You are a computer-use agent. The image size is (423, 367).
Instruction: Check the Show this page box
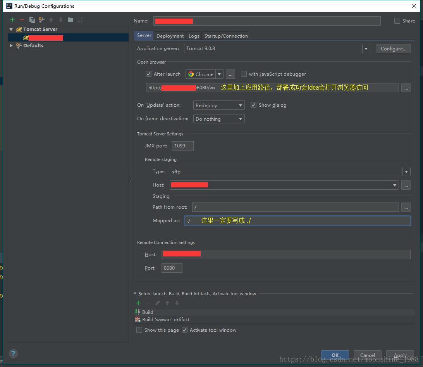(139, 330)
